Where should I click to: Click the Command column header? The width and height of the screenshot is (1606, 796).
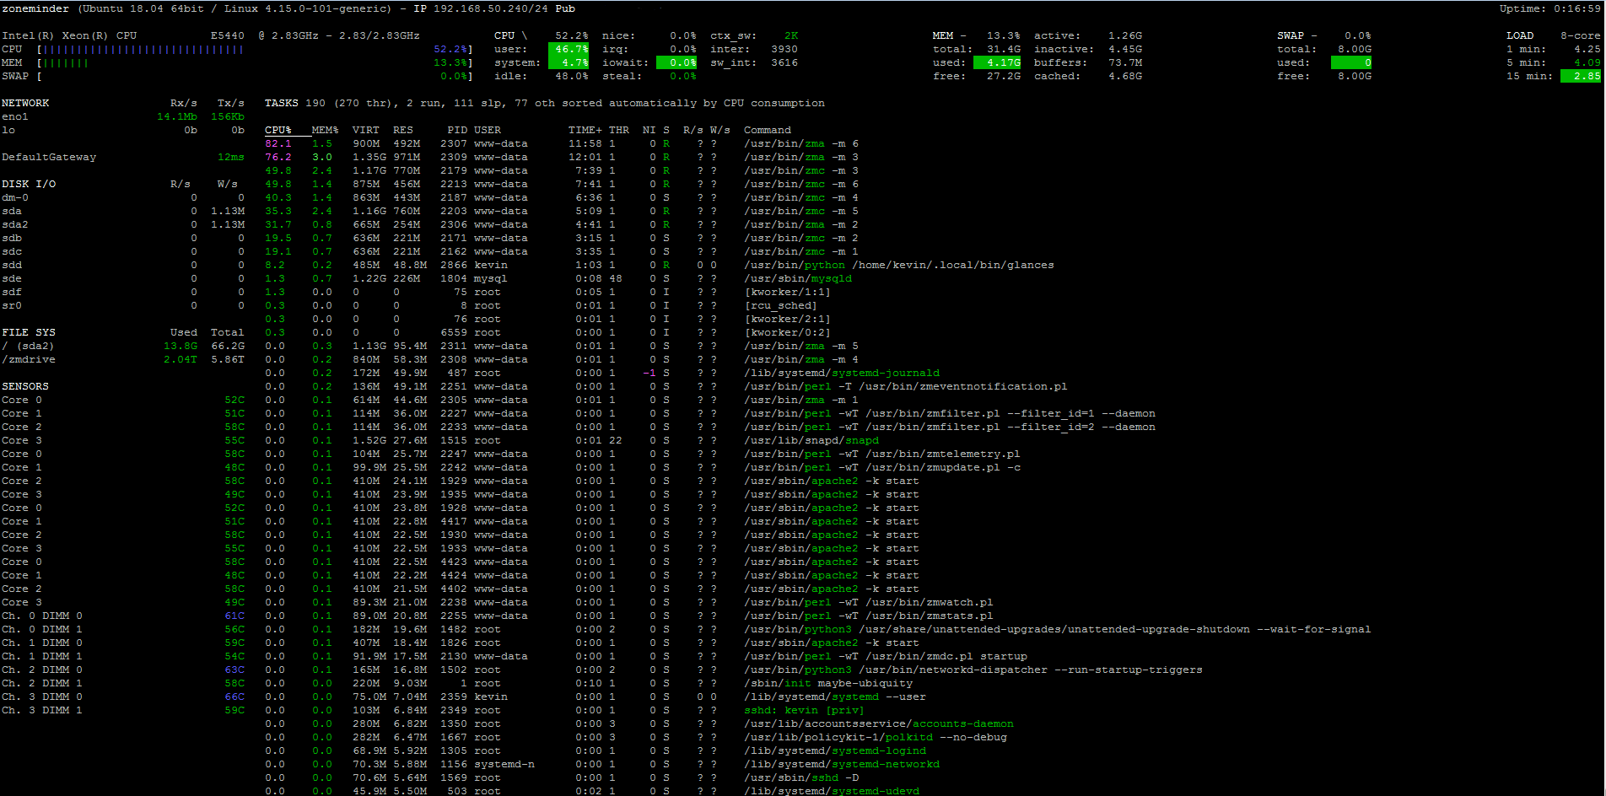[768, 130]
